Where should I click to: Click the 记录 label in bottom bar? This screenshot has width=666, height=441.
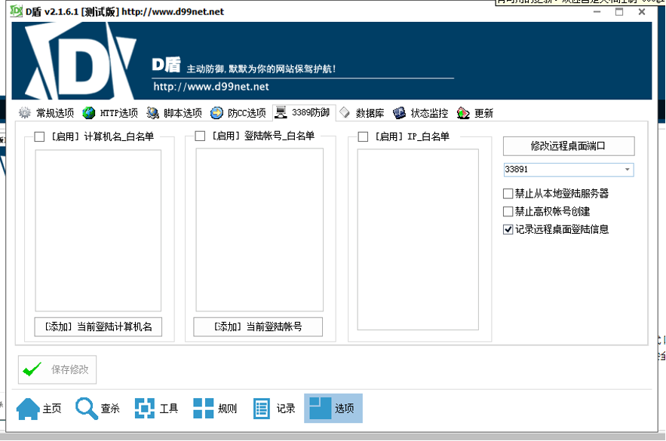[x=286, y=409]
